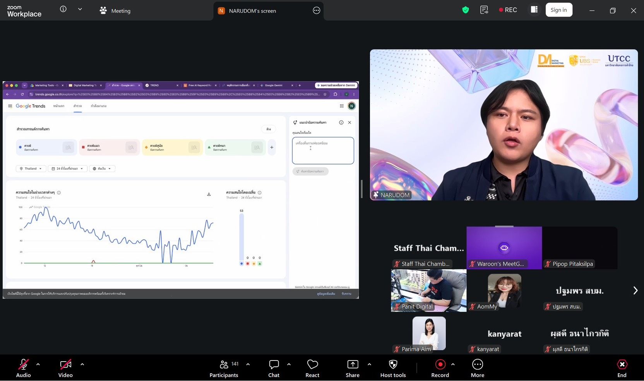Open the More options menu
Screen dimensions: 644x381
[x=478, y=368]
